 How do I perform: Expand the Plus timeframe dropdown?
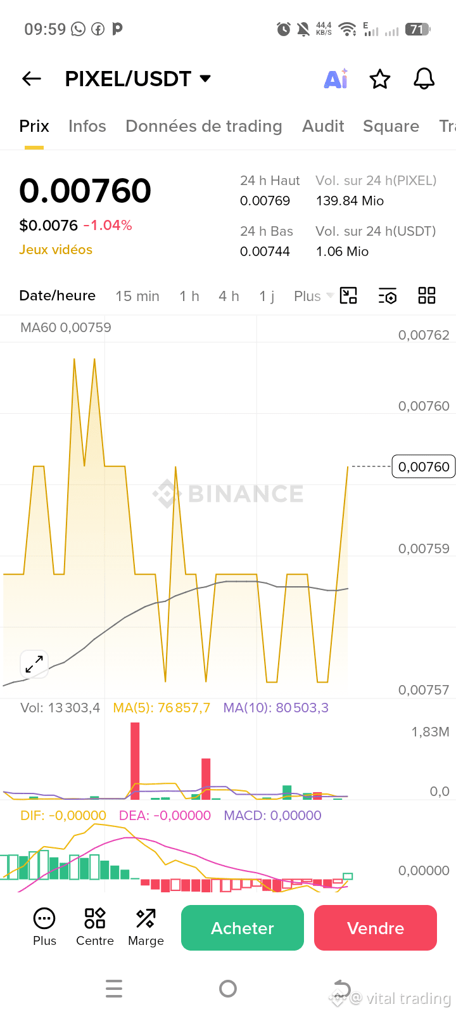tap(313, 296)
